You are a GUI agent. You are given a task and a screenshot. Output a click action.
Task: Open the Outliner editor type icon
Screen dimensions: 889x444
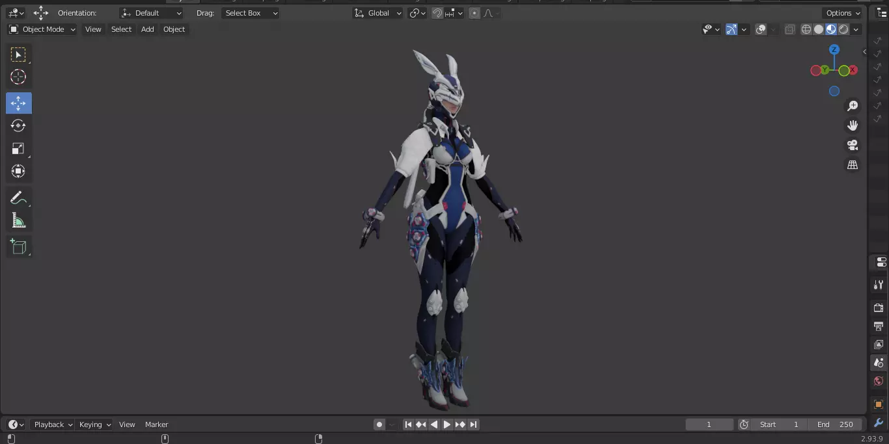pyautogui.click(x=882, y=13)
